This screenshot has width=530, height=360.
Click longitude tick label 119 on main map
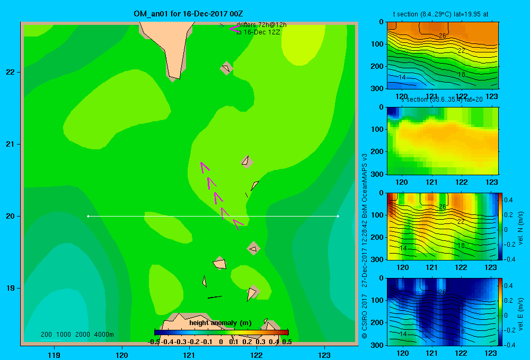pyautogui.click(x=54, y=355)
